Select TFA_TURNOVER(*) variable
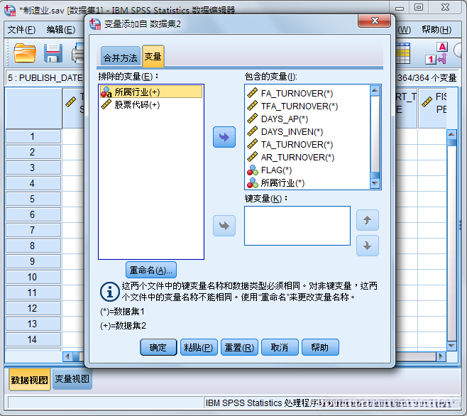The image size is (467, 416). pyautogui.click(x=307, y=106)
